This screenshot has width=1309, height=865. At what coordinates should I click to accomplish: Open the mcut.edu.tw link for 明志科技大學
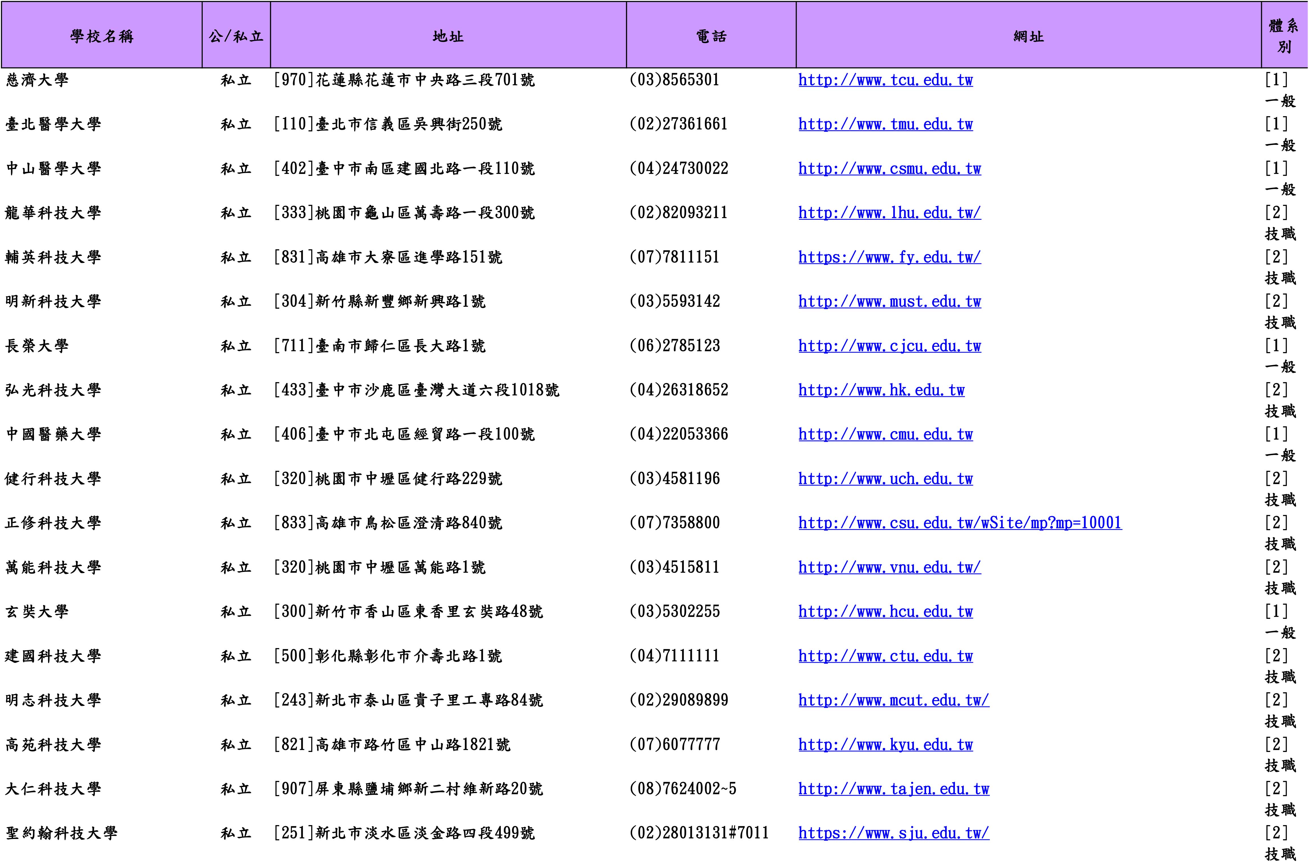click(x=894, y=701)
